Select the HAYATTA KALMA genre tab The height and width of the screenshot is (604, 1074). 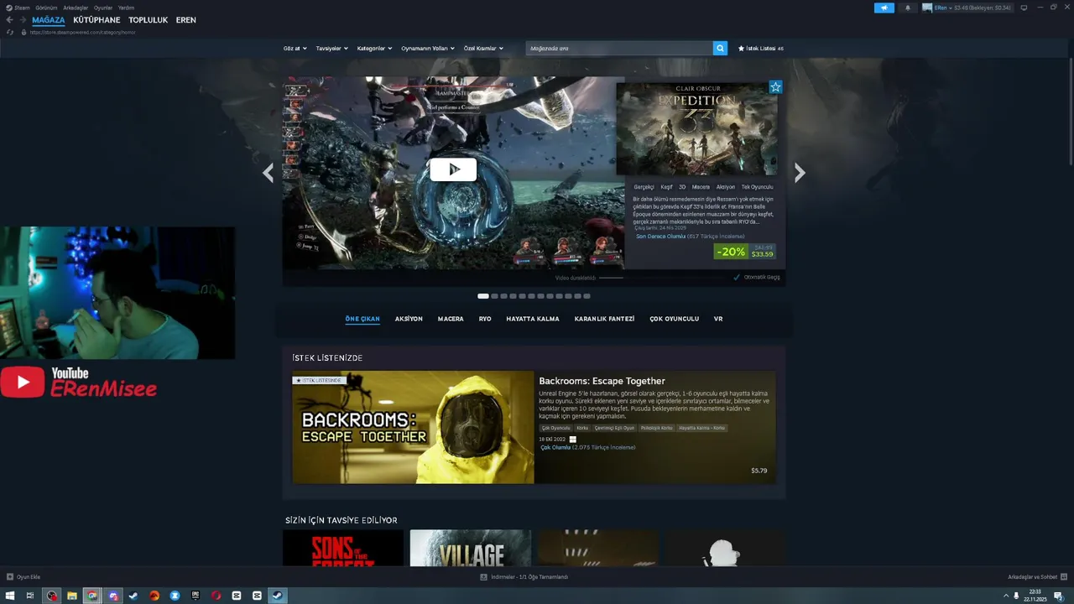pos(533,319)
